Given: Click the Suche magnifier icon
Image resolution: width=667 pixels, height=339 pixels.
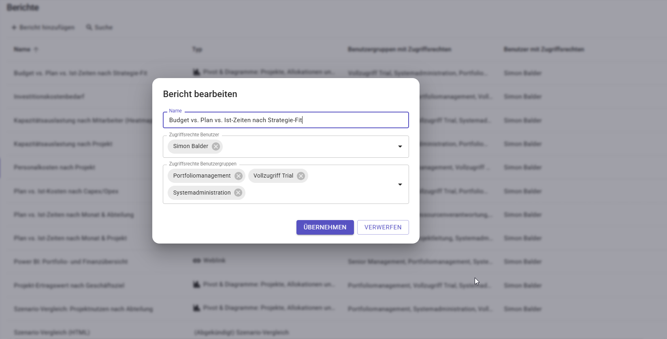Looking at the screenshot, I should pyautogui.click(x=89, y=28).
